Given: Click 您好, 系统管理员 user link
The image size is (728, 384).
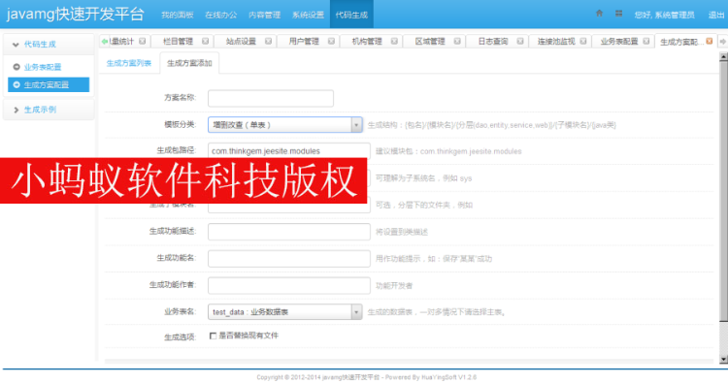Looking at the screenshot, I should [664, 15].
